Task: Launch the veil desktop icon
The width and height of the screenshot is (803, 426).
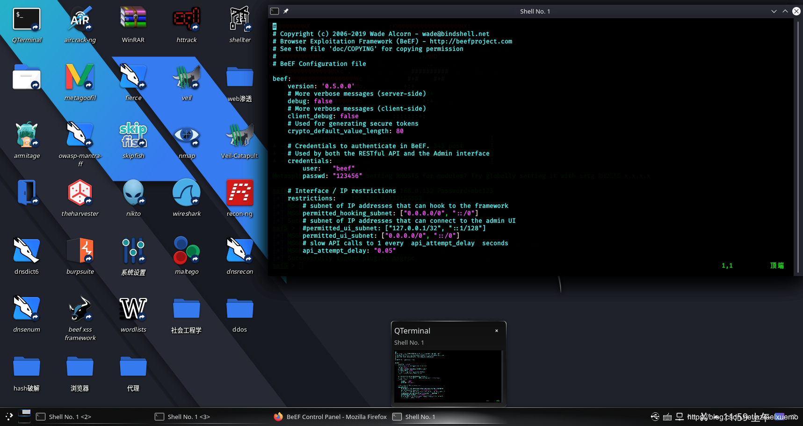Action: click(187, 83)
